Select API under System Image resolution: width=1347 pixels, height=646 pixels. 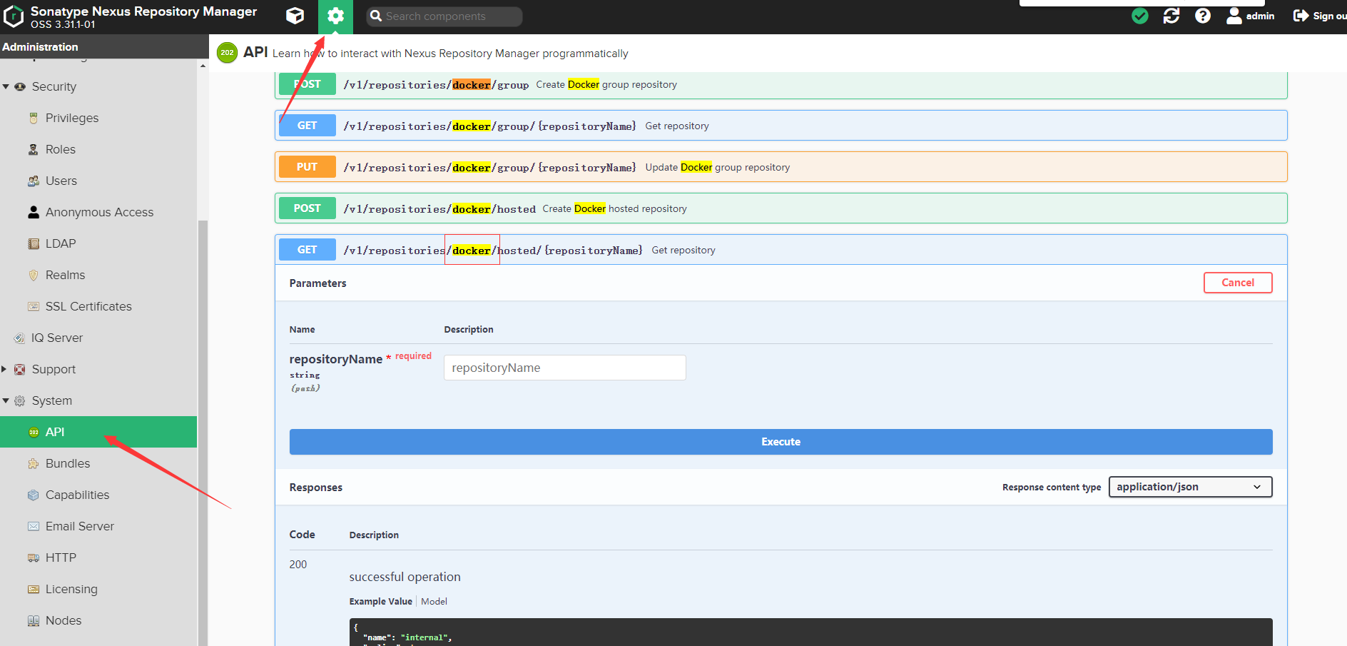click(98, 432)
